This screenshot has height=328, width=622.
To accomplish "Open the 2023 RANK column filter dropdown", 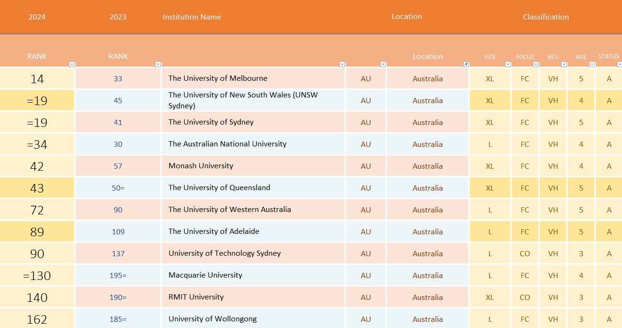I will 158,64.
